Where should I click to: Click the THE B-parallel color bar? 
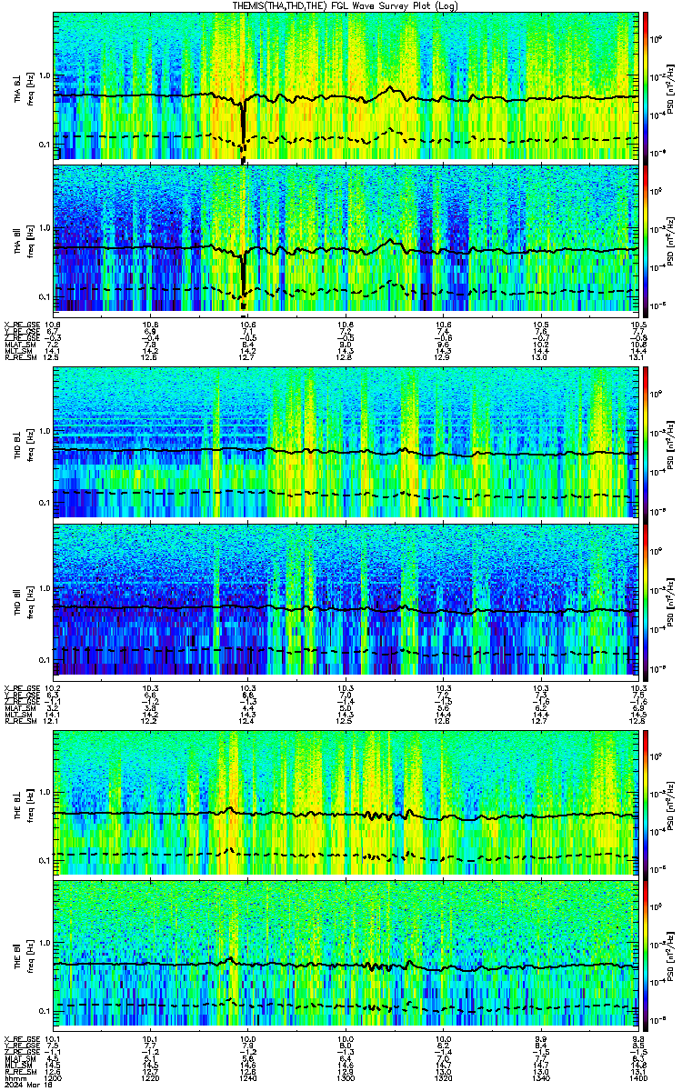(x=644, y=955)
